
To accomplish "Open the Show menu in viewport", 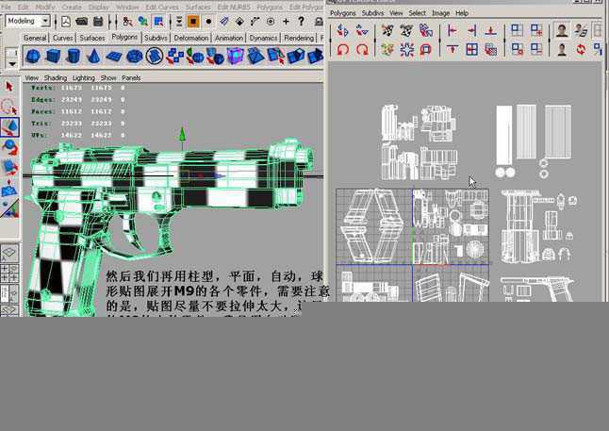I will pos(108,77).
